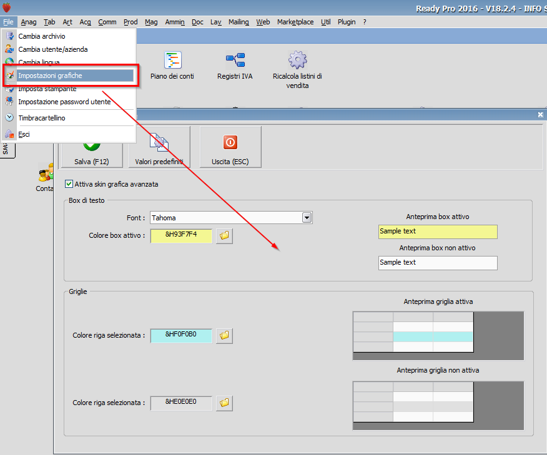547x455 pixels.
Task: Click the Esci exit icon
Action: (x=9, y=134)
